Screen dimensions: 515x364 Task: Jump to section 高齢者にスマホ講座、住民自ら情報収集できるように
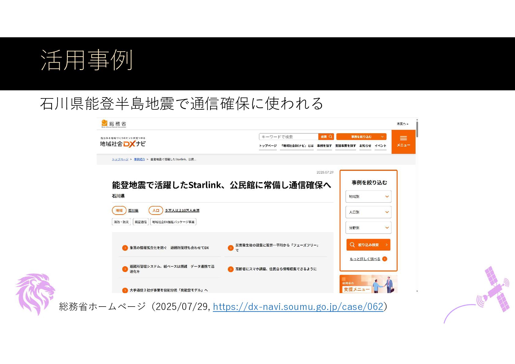(276, 269)
